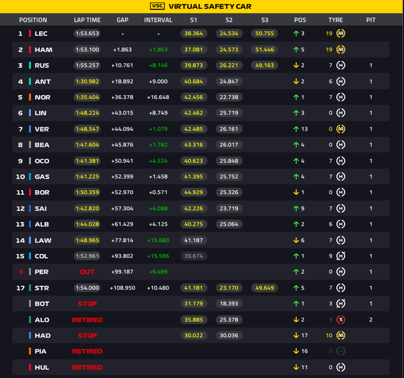Click ALO's red soft tyre icon
This screenshot has width=404, height=378.
click(x=341, y=320)
